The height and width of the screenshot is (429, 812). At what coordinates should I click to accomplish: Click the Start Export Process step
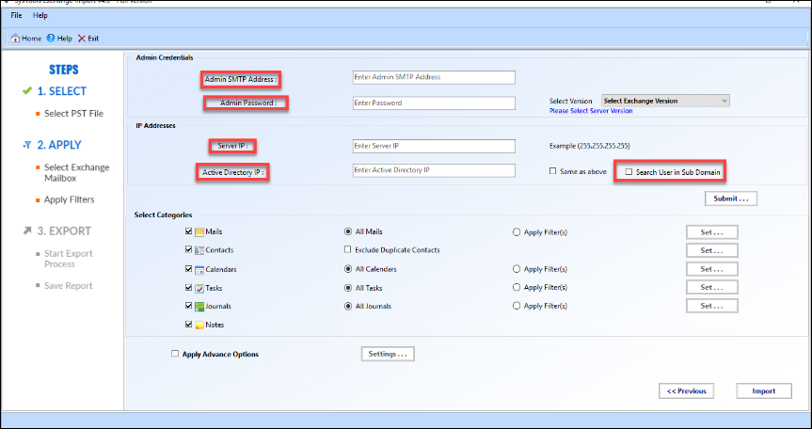click(69, 259)
